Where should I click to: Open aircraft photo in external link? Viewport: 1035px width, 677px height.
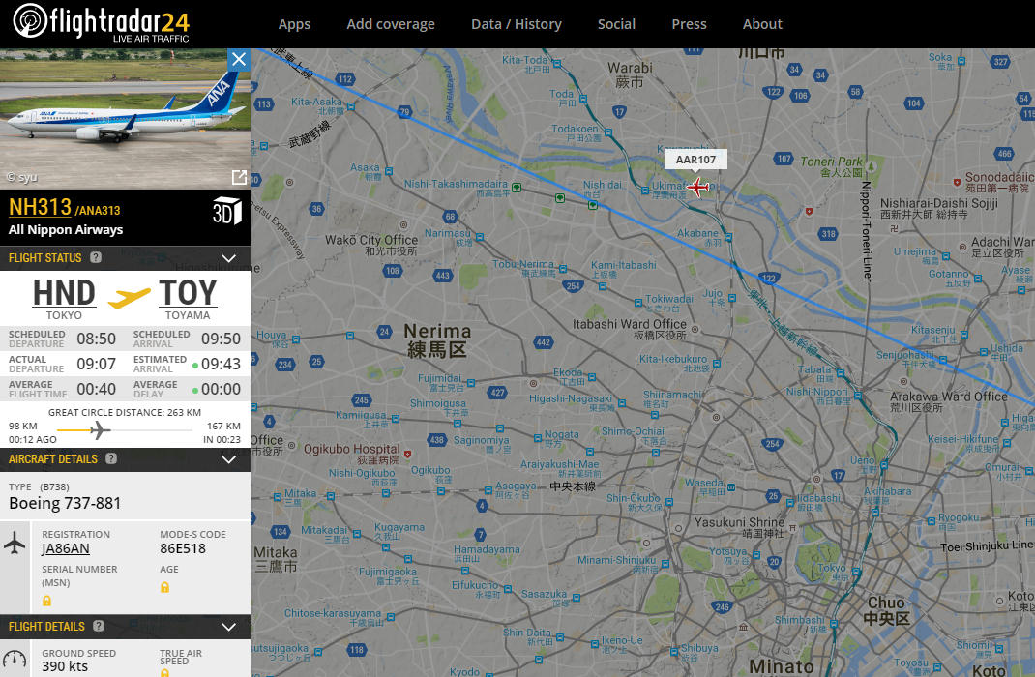[239, 177]
